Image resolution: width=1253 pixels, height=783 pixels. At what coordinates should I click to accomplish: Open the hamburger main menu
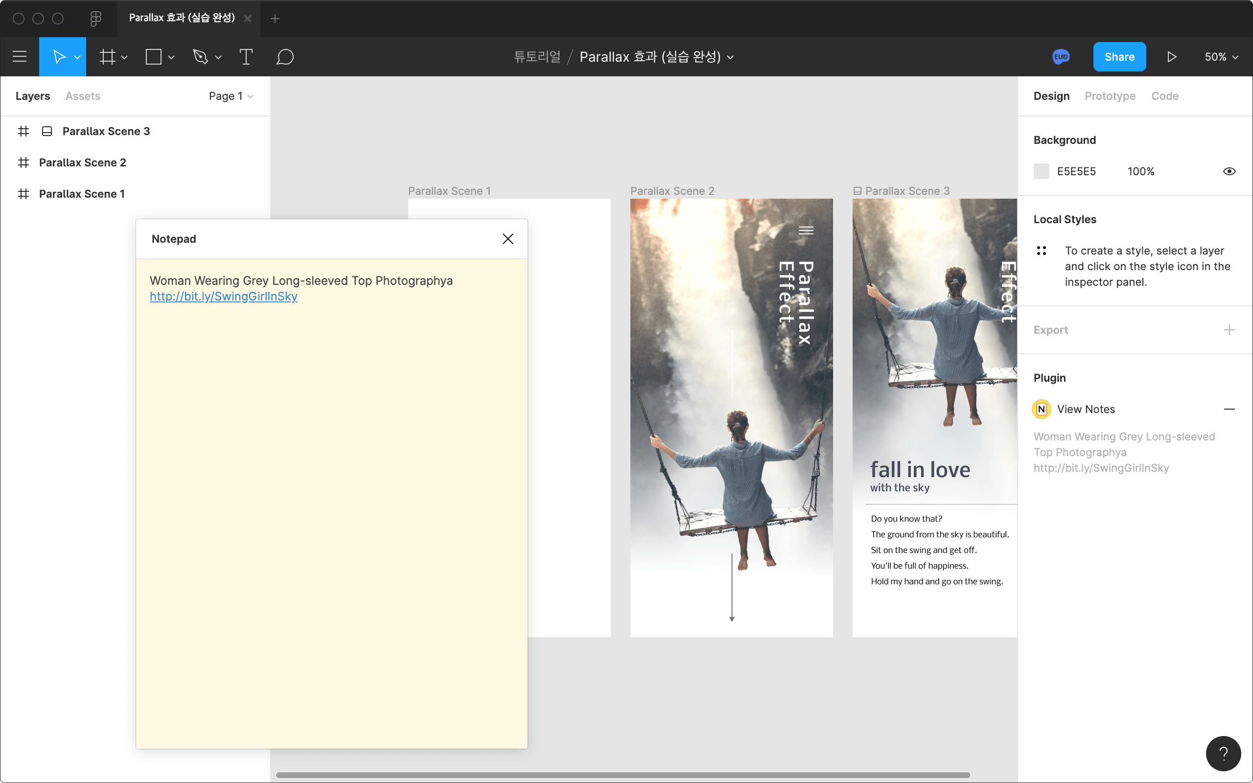coord(20,56)
